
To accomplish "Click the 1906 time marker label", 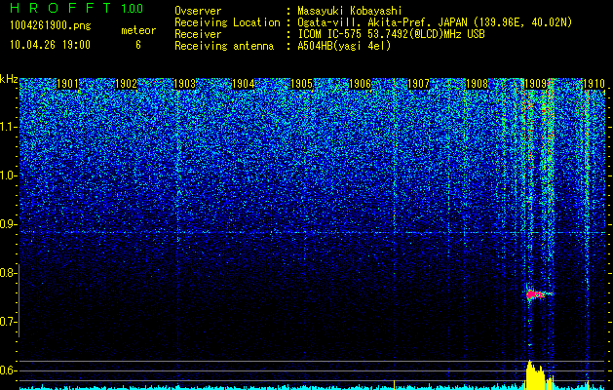I will pyautogui.click(x=360, y=84).
